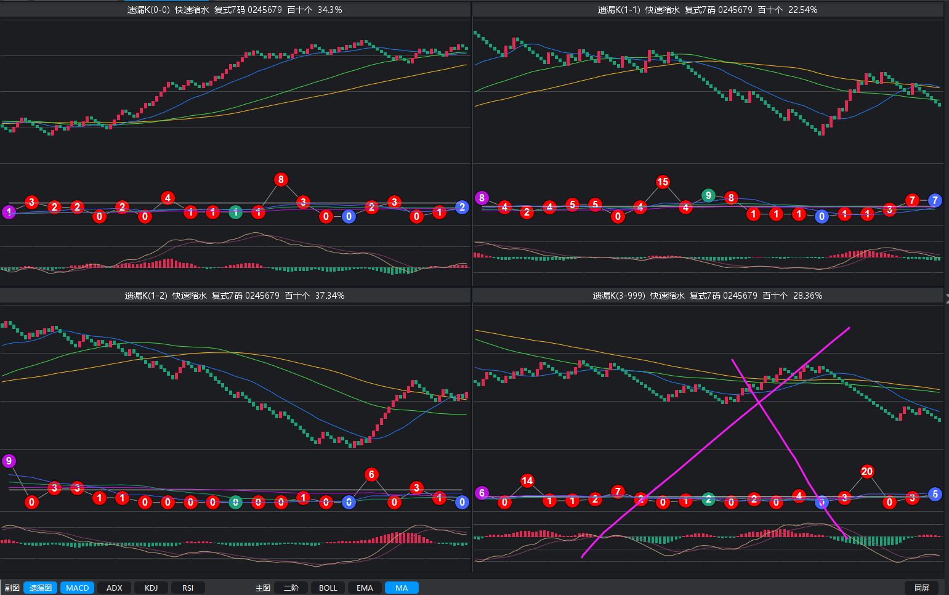
Task: Switch sub-chart to KDJ
Action: [151, 588]
